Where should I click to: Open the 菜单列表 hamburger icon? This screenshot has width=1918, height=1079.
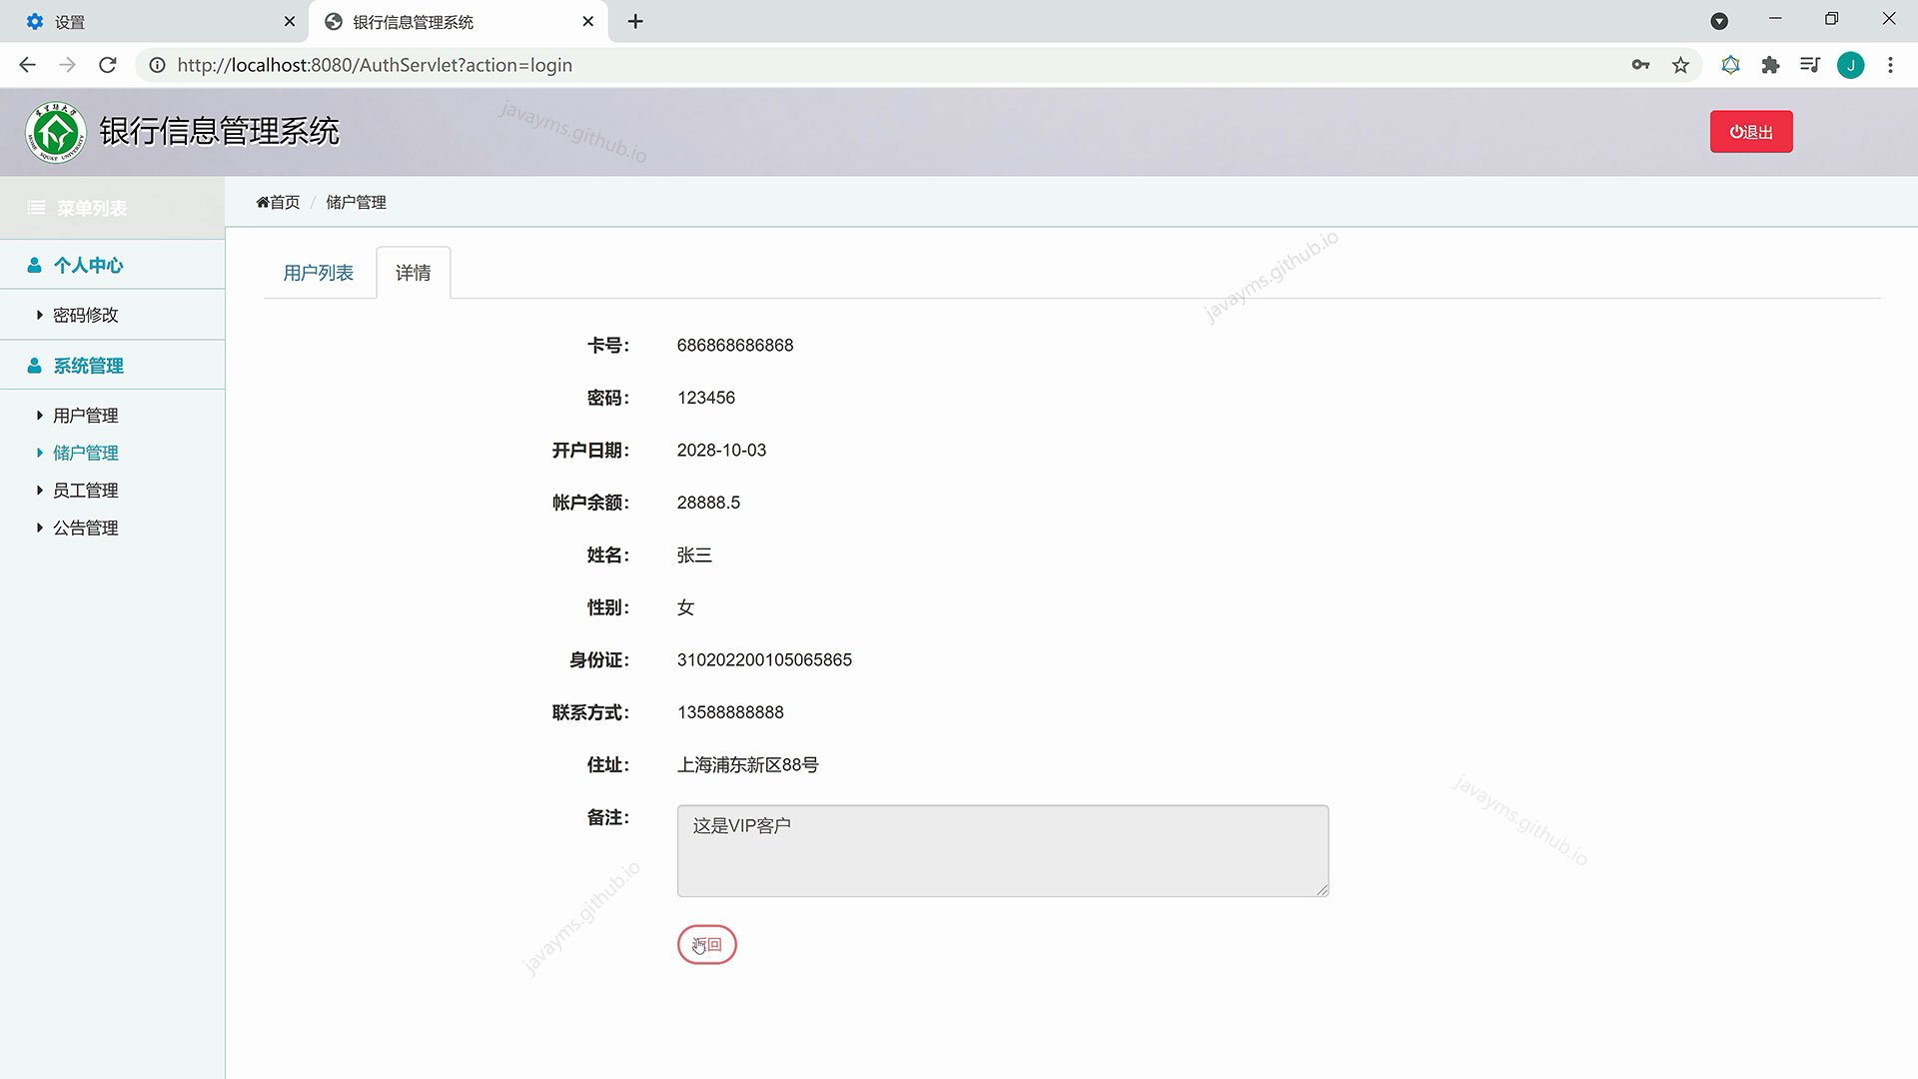click(35, 207)
